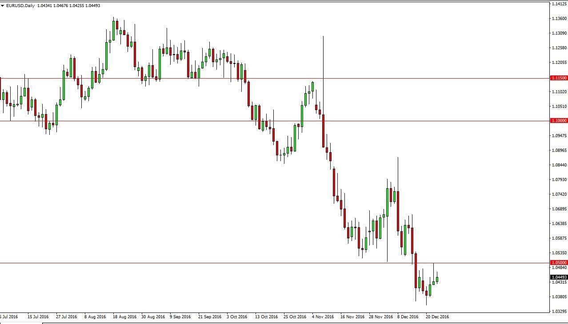Click the 3 Oct 2016 date label
This screenshot has width=568, height=324.
(x=237, y=317)
